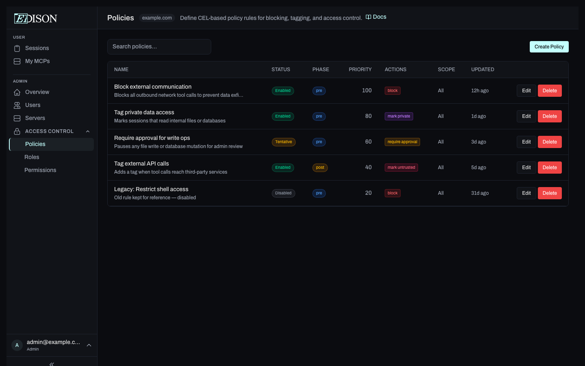This screenshot has width=585, height=366.
Task: Click the Create Policy button
Action: point(549,46)
